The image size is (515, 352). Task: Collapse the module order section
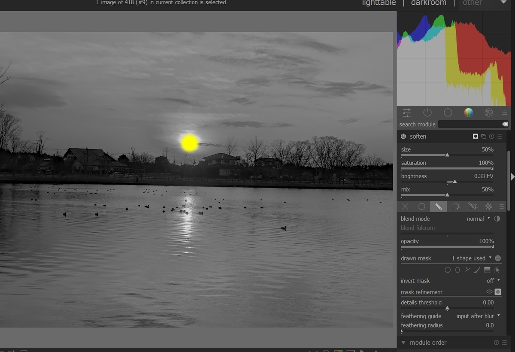(x=403, y=343)
